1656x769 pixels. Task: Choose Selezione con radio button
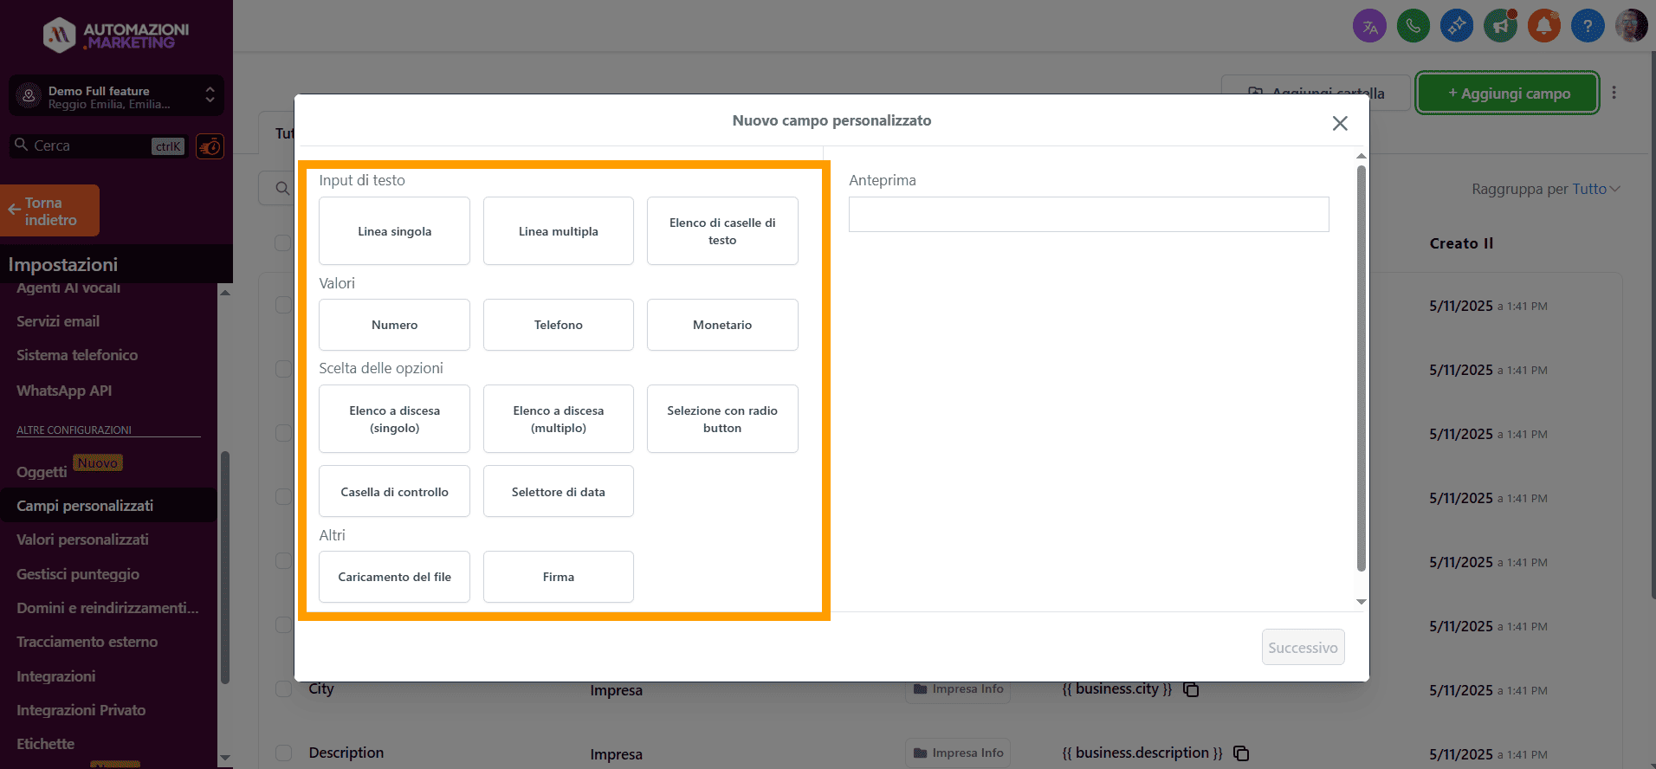pos(722,419)
